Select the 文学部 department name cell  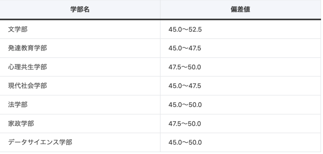18,29
